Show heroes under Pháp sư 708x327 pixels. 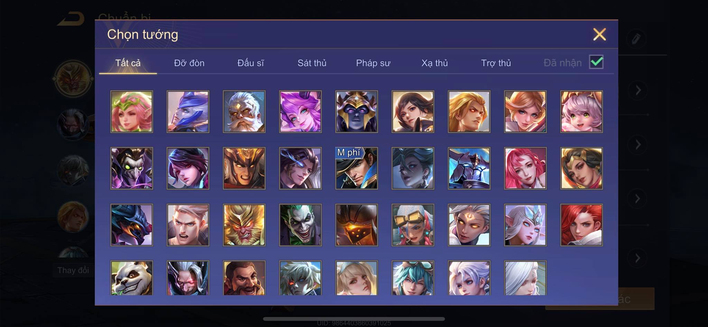pos(373,63)
